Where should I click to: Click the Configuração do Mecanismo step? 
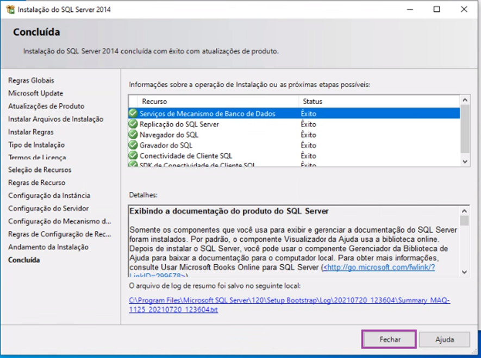[59, 221]
